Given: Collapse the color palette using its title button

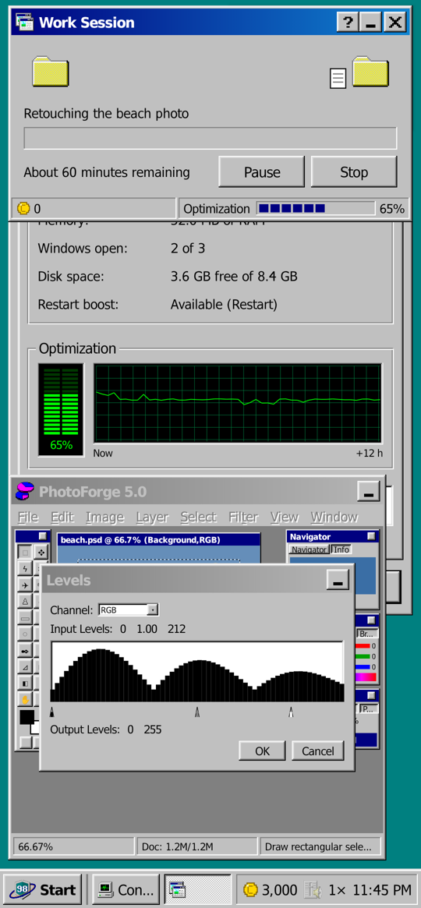Looking at the screenshot, I should 371,620.
